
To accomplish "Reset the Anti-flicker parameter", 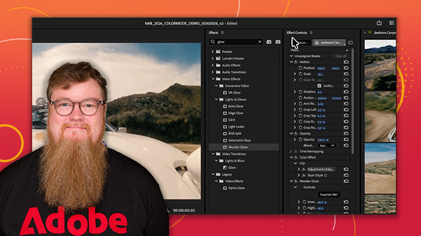I will coord(346,104).
